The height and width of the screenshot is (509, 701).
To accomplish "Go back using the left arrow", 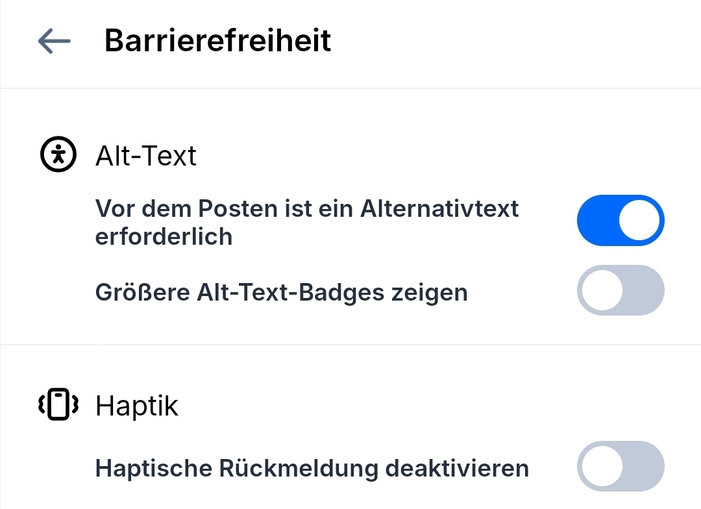I will click(55, 41).
